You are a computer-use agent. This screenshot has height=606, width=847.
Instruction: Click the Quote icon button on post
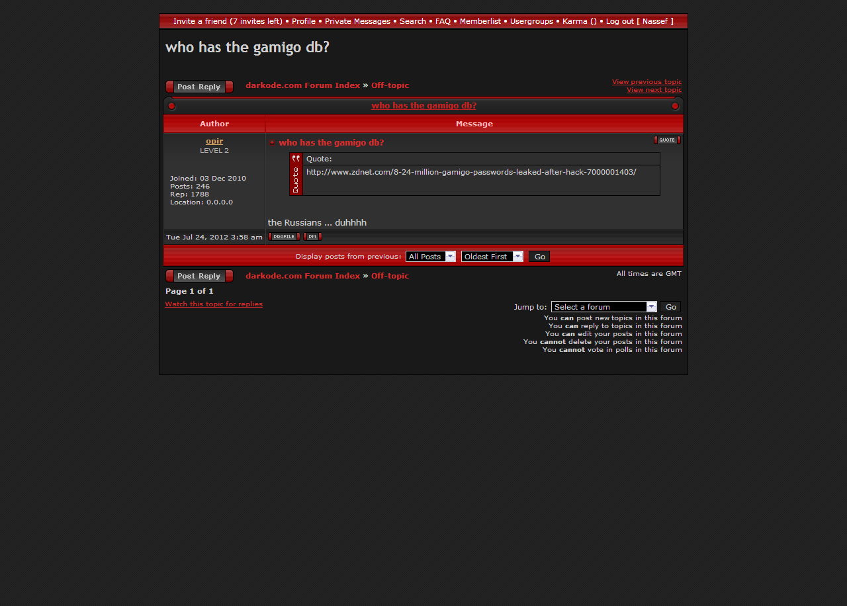pyautogui.click(x=667, y=140)
